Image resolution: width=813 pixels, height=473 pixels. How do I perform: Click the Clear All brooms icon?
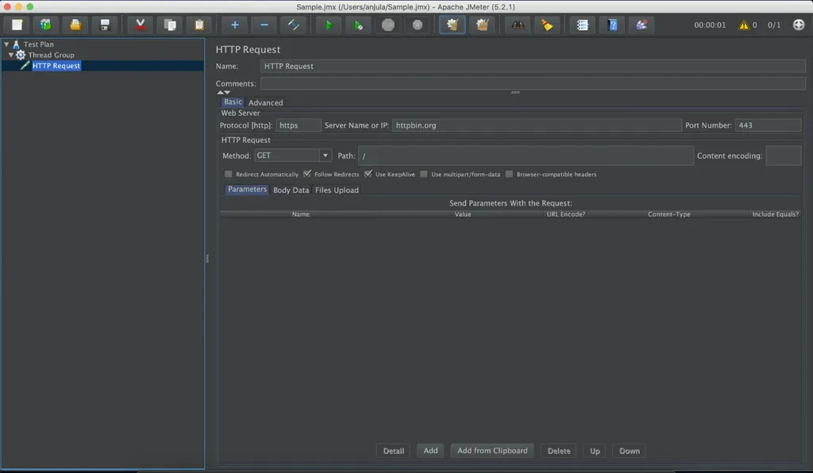coord(482,25)
